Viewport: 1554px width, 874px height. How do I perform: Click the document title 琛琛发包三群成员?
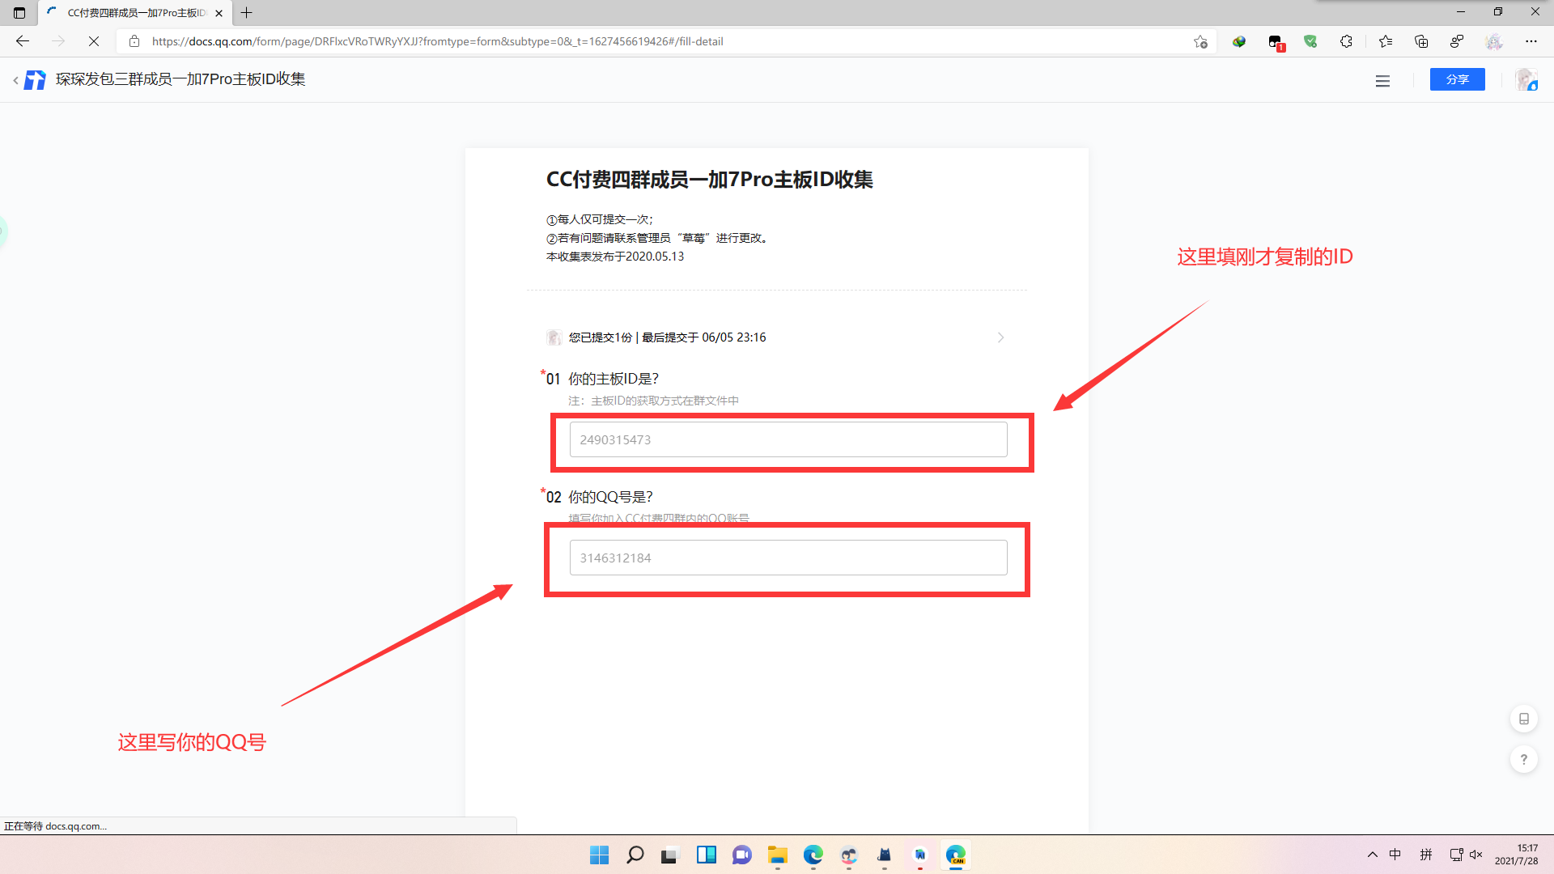click(180, 79)
